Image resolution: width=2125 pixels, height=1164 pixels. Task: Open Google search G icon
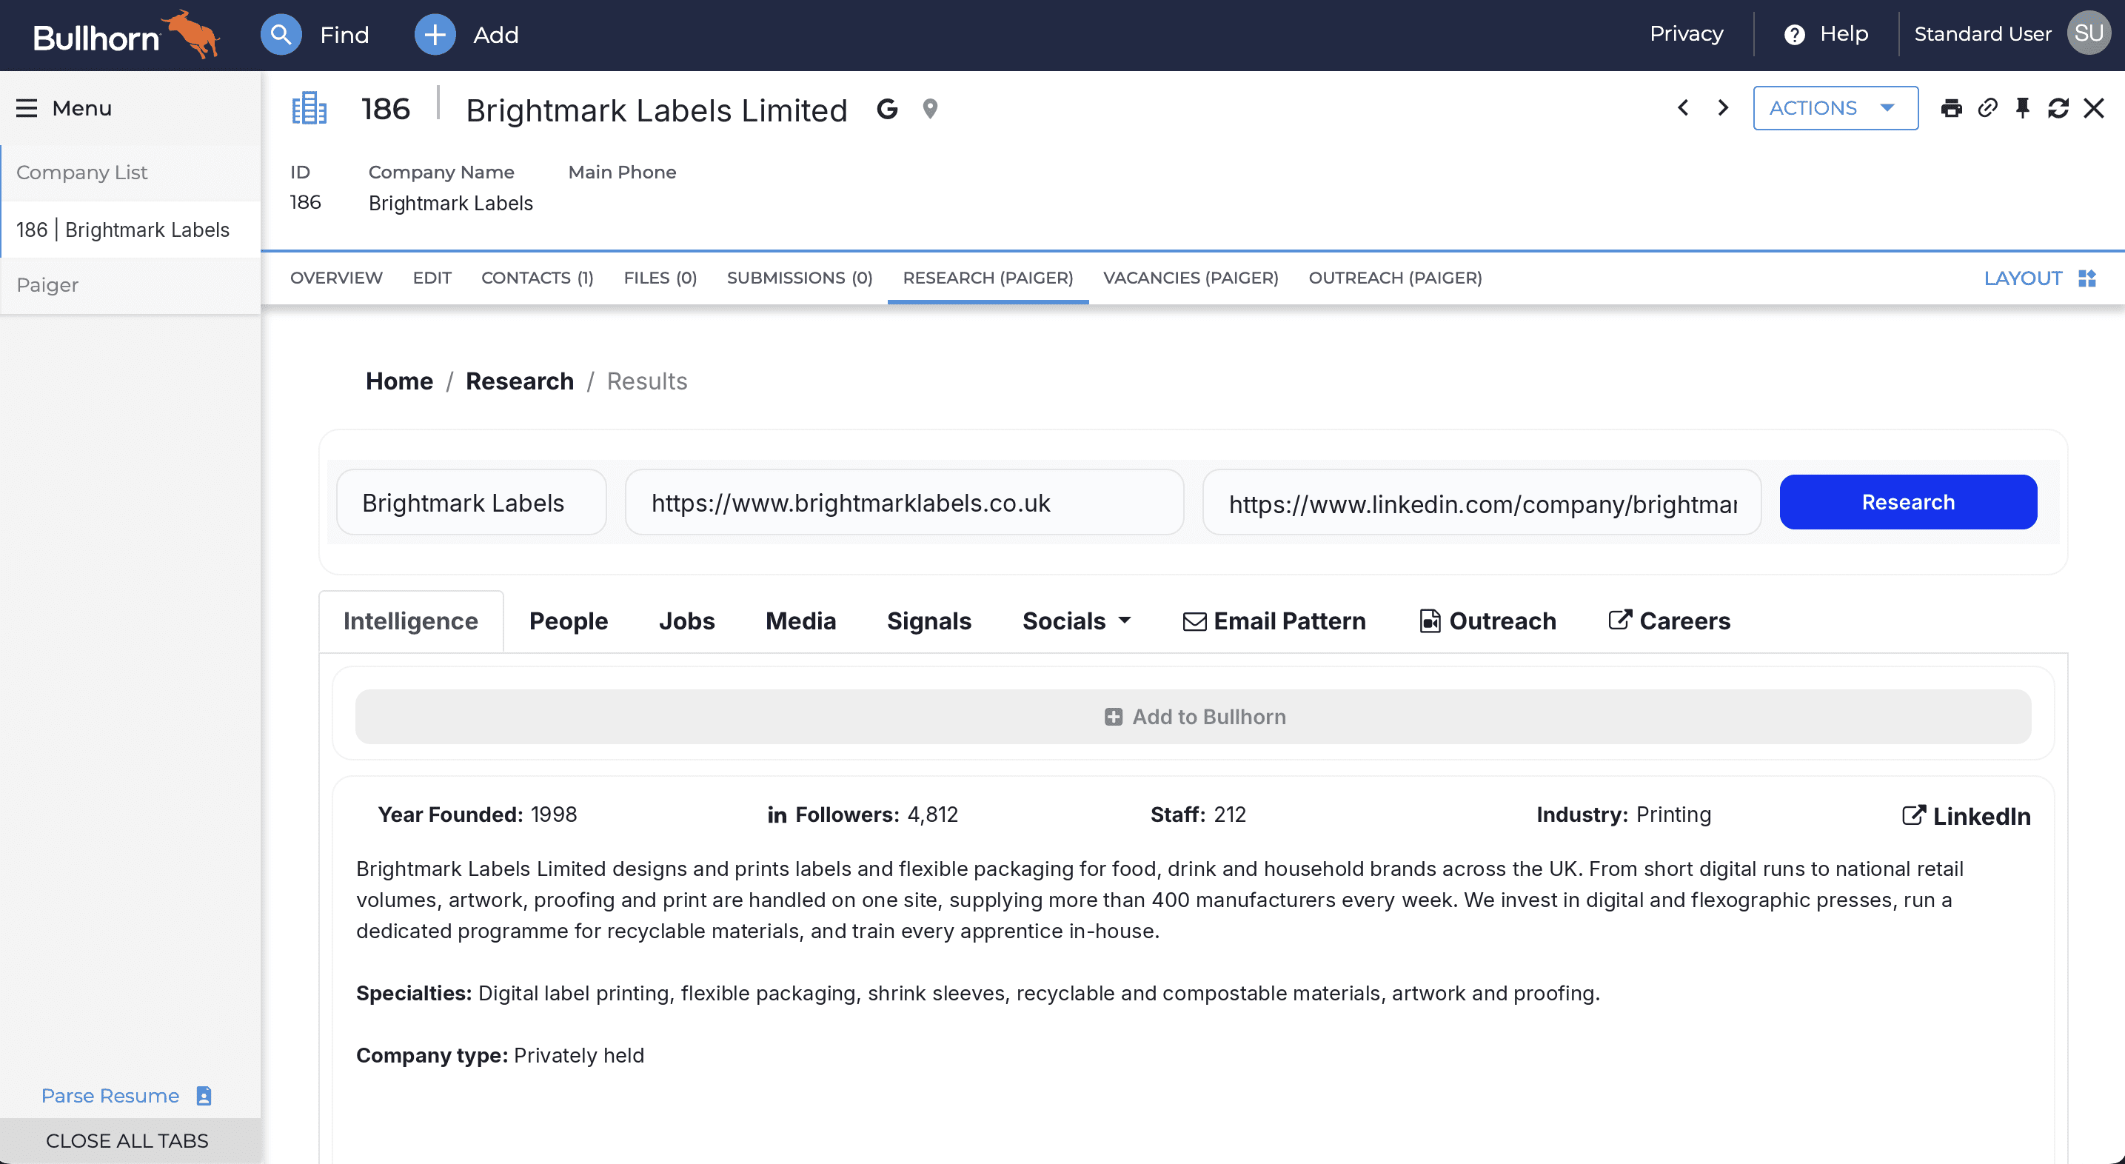tap(887, 109)
